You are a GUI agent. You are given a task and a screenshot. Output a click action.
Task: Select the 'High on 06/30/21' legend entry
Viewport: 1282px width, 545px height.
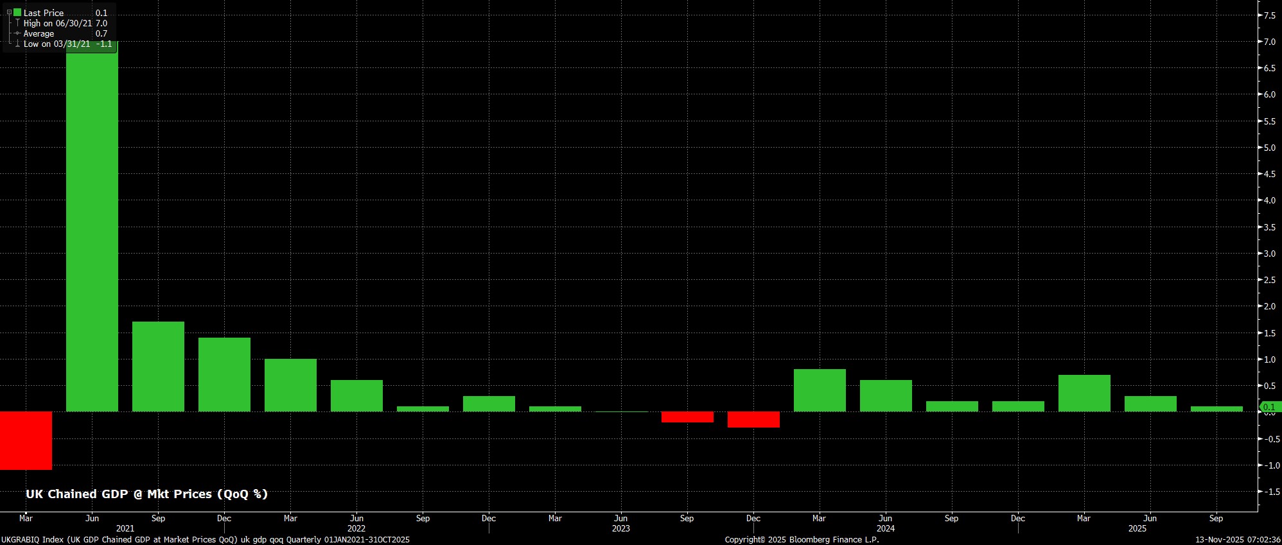(58, 23)
